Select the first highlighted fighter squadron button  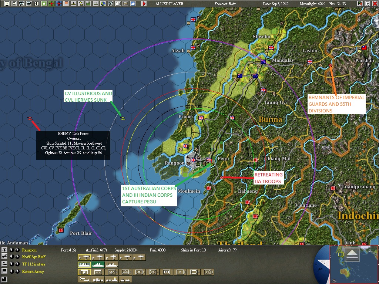pyautogui.click(x=84, y=257)
